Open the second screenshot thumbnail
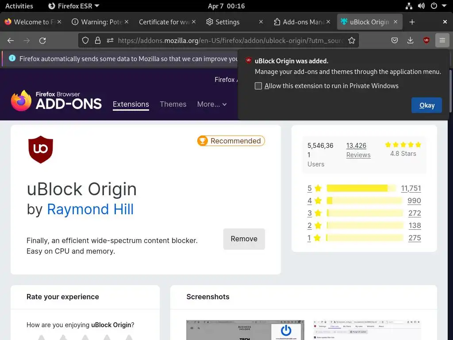The height and width of the screenshot is (340, 453). tap(367, 330)
